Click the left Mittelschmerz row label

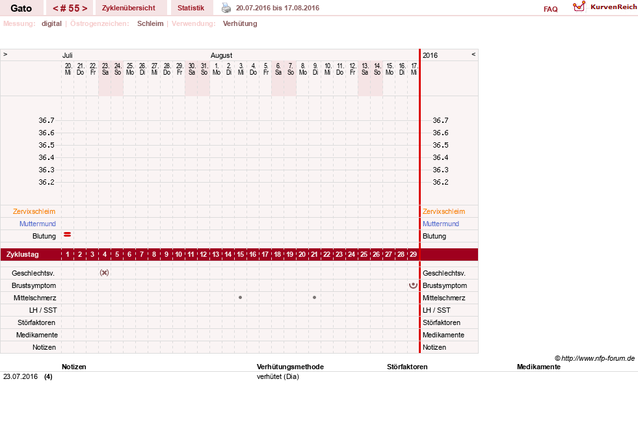point(34,298)
